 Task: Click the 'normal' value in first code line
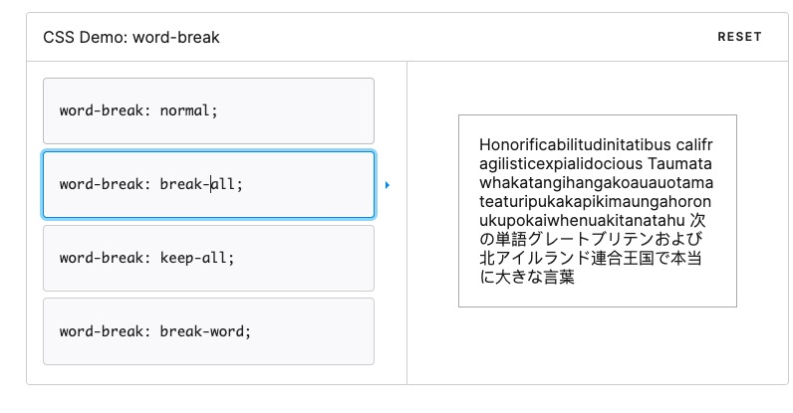184,110
